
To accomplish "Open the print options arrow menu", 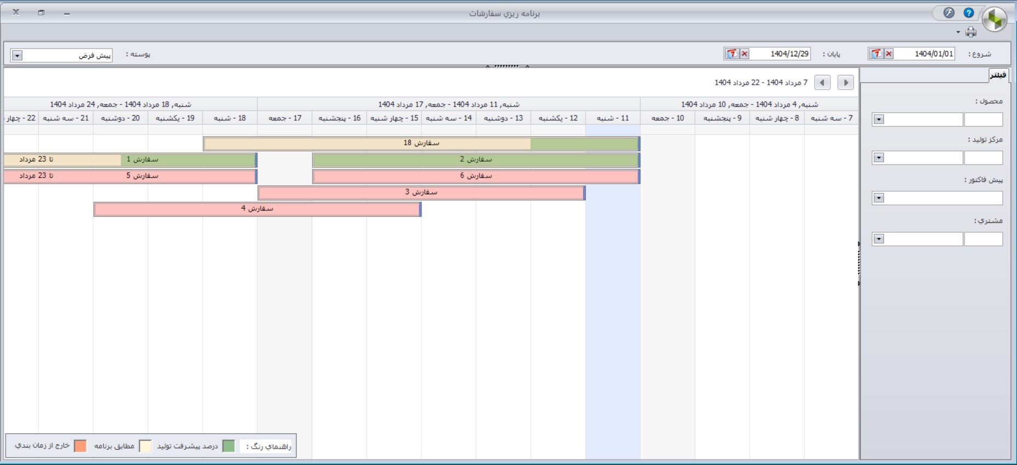I will tap(958, 32).
